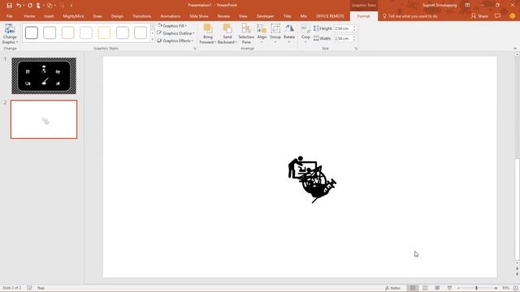
Task: Select the fifth yellow outline graphics style
Action: coord(104,32)
